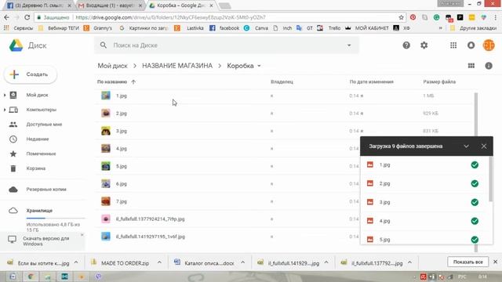Image resolution: width=502 pixels, height=282 pixels.
Task: Bookmark this page with the star
Action: tap(401, 17)
